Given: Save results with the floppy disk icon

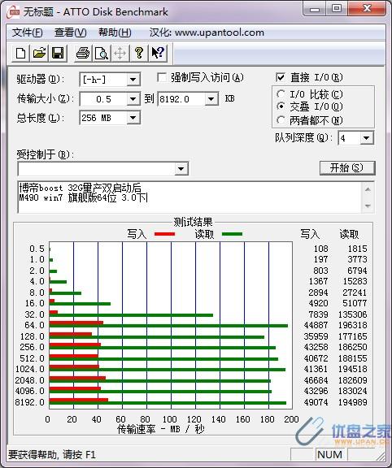Looking at the screenshot, I should [x=58, y=53].
